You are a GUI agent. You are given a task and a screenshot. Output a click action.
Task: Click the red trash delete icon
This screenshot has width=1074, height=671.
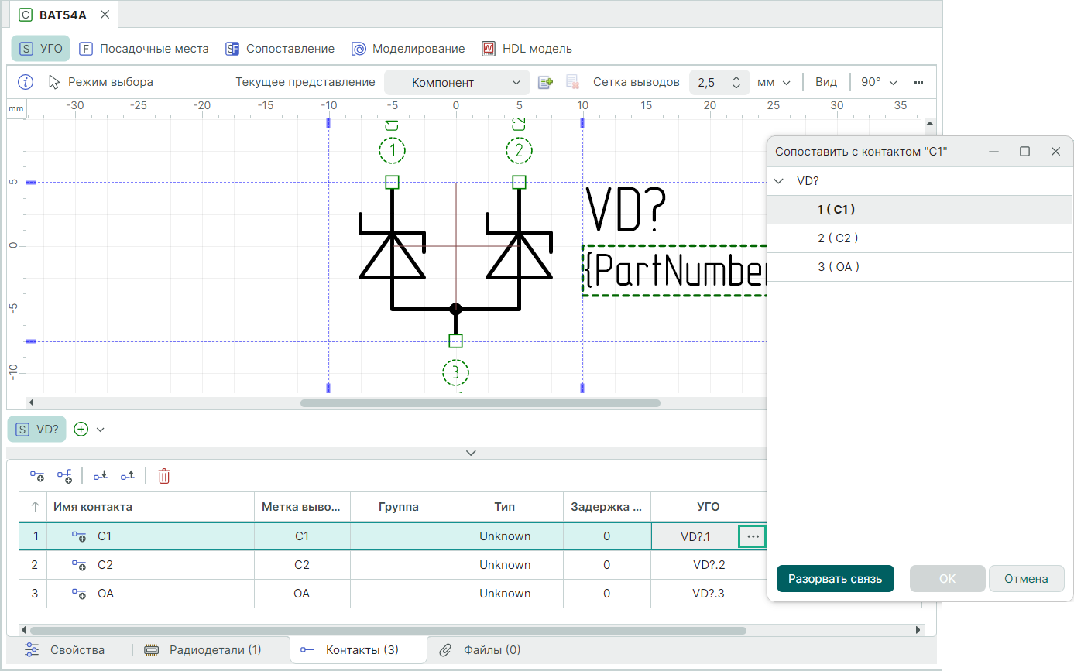(x=164, y=476)
